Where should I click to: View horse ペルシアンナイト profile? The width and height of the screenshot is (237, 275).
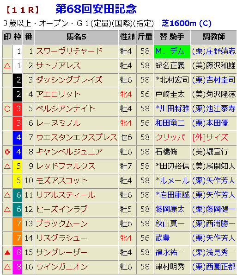[x=65, y=109]
